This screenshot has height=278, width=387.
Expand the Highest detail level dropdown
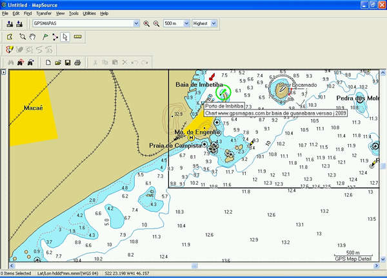pos(213,24)
